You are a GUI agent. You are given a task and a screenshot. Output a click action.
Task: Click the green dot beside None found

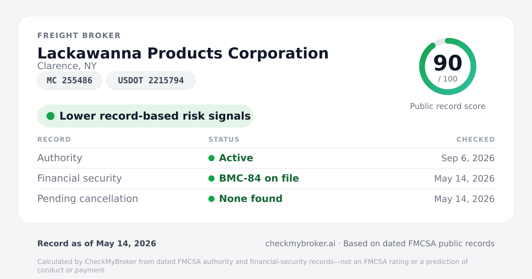[x=211, y=199]
